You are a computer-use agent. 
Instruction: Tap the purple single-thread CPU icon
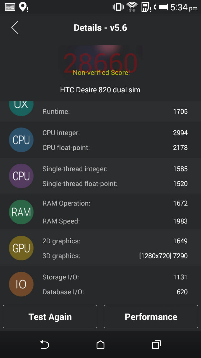21,176
